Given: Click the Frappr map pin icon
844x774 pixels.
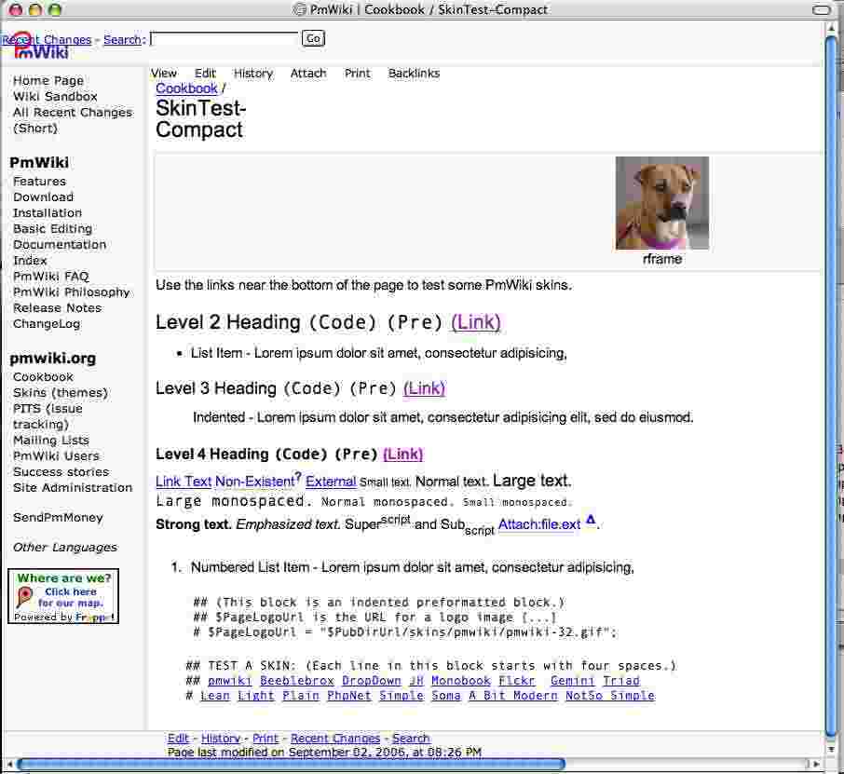Looking at the screenshot, I should pyautogui.click(x=24, y=596).
